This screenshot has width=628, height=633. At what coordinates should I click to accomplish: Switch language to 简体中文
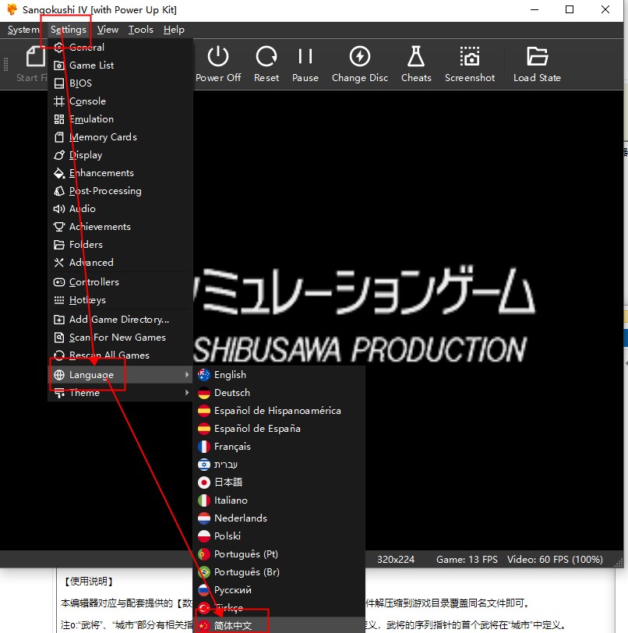point(279,625)
